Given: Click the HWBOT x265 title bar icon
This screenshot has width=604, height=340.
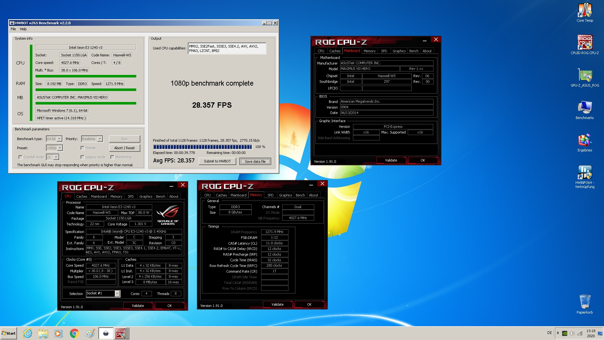Looking at the screenshot, I should point(12,23).
